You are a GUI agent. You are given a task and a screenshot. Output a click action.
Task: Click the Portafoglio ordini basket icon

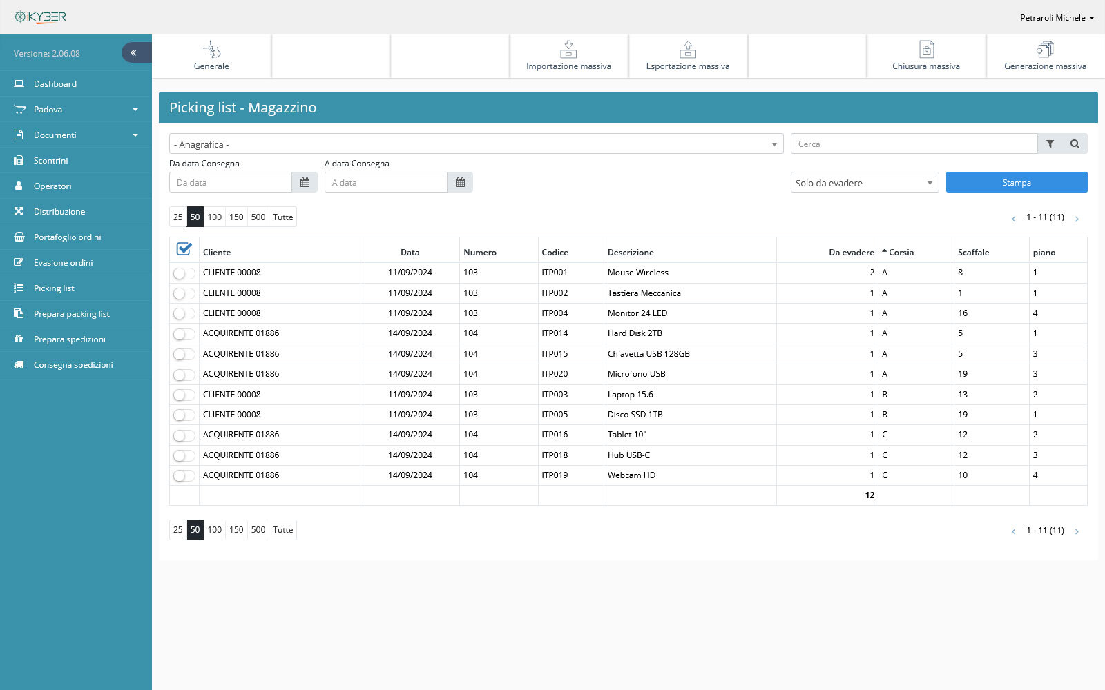click(x=19, y=237)
